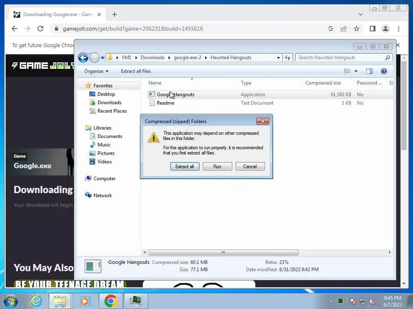Click the refresh button beside address bar
The height and width of the screenshot is (309, 413).
coord(288,58)
